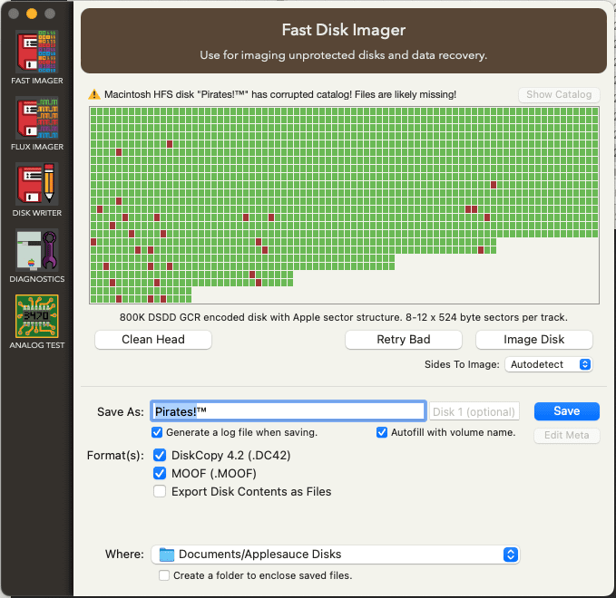Uncheck Autofill with volume name
Image resolution: width=616 pixels, height=598 pixels.
coord(382,433)
